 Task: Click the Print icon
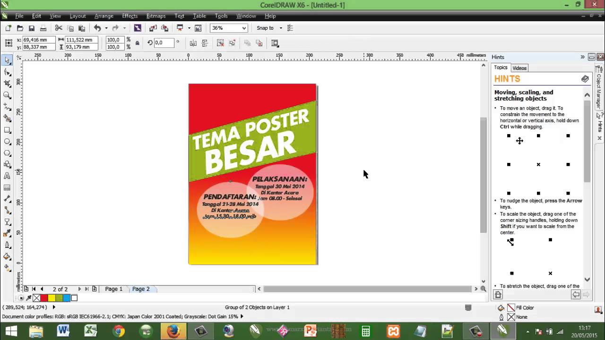click(43, 28)
